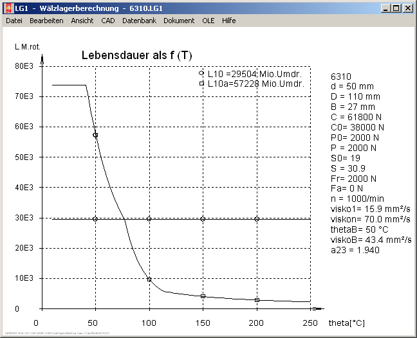The image size is (417, 338).
Task: Open the Dokument menu
Action: (179, 21)
